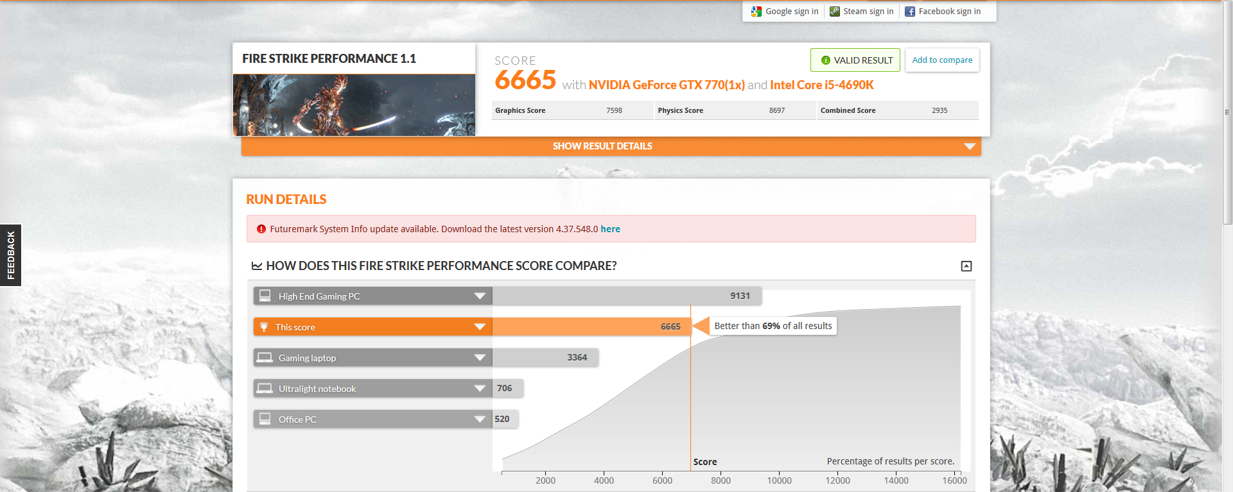This screenshot has height=492, width=1233.
Task: Open the Show Result Details bar
Action: 611,146
